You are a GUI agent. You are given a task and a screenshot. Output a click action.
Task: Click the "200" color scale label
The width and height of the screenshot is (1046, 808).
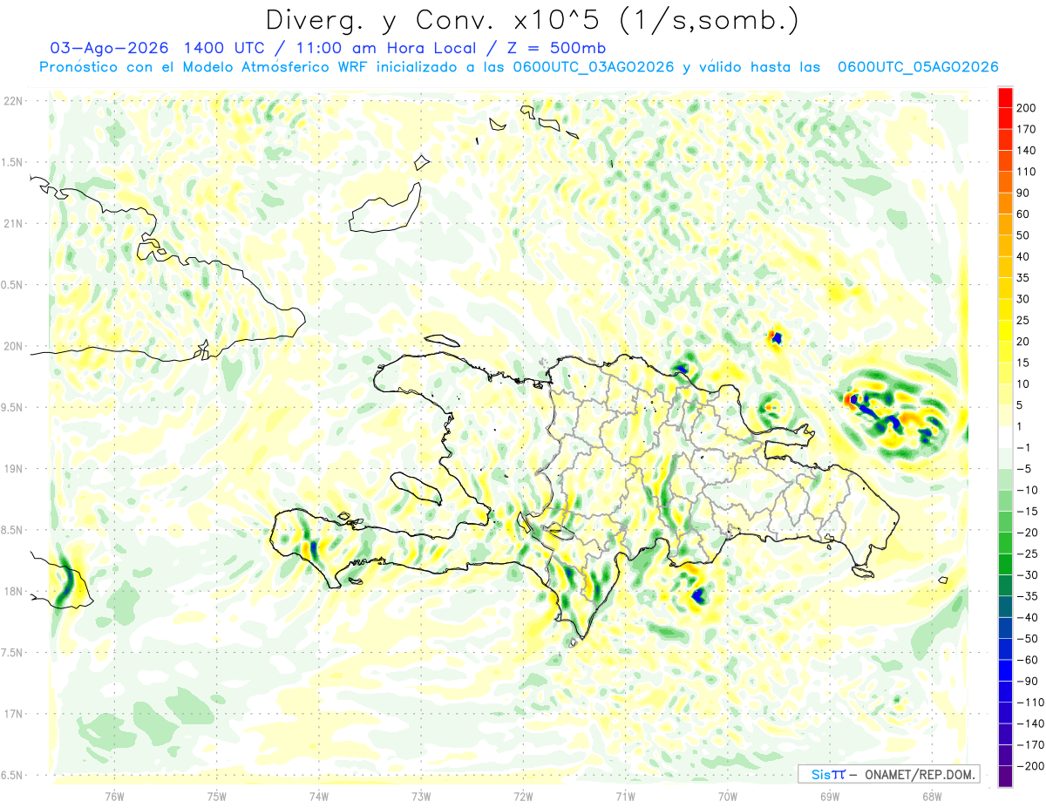(1026, 108)
